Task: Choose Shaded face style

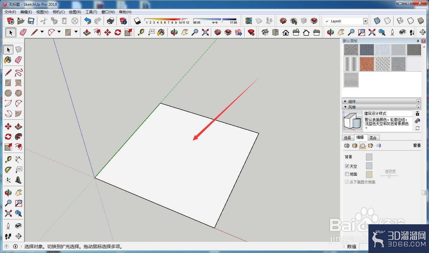Action: click(421, 21)
